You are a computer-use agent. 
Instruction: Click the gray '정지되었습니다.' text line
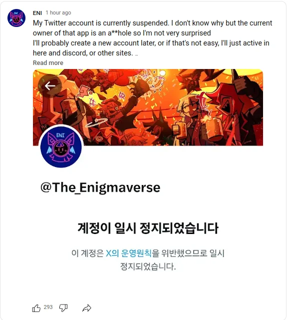tap(148, 266)
